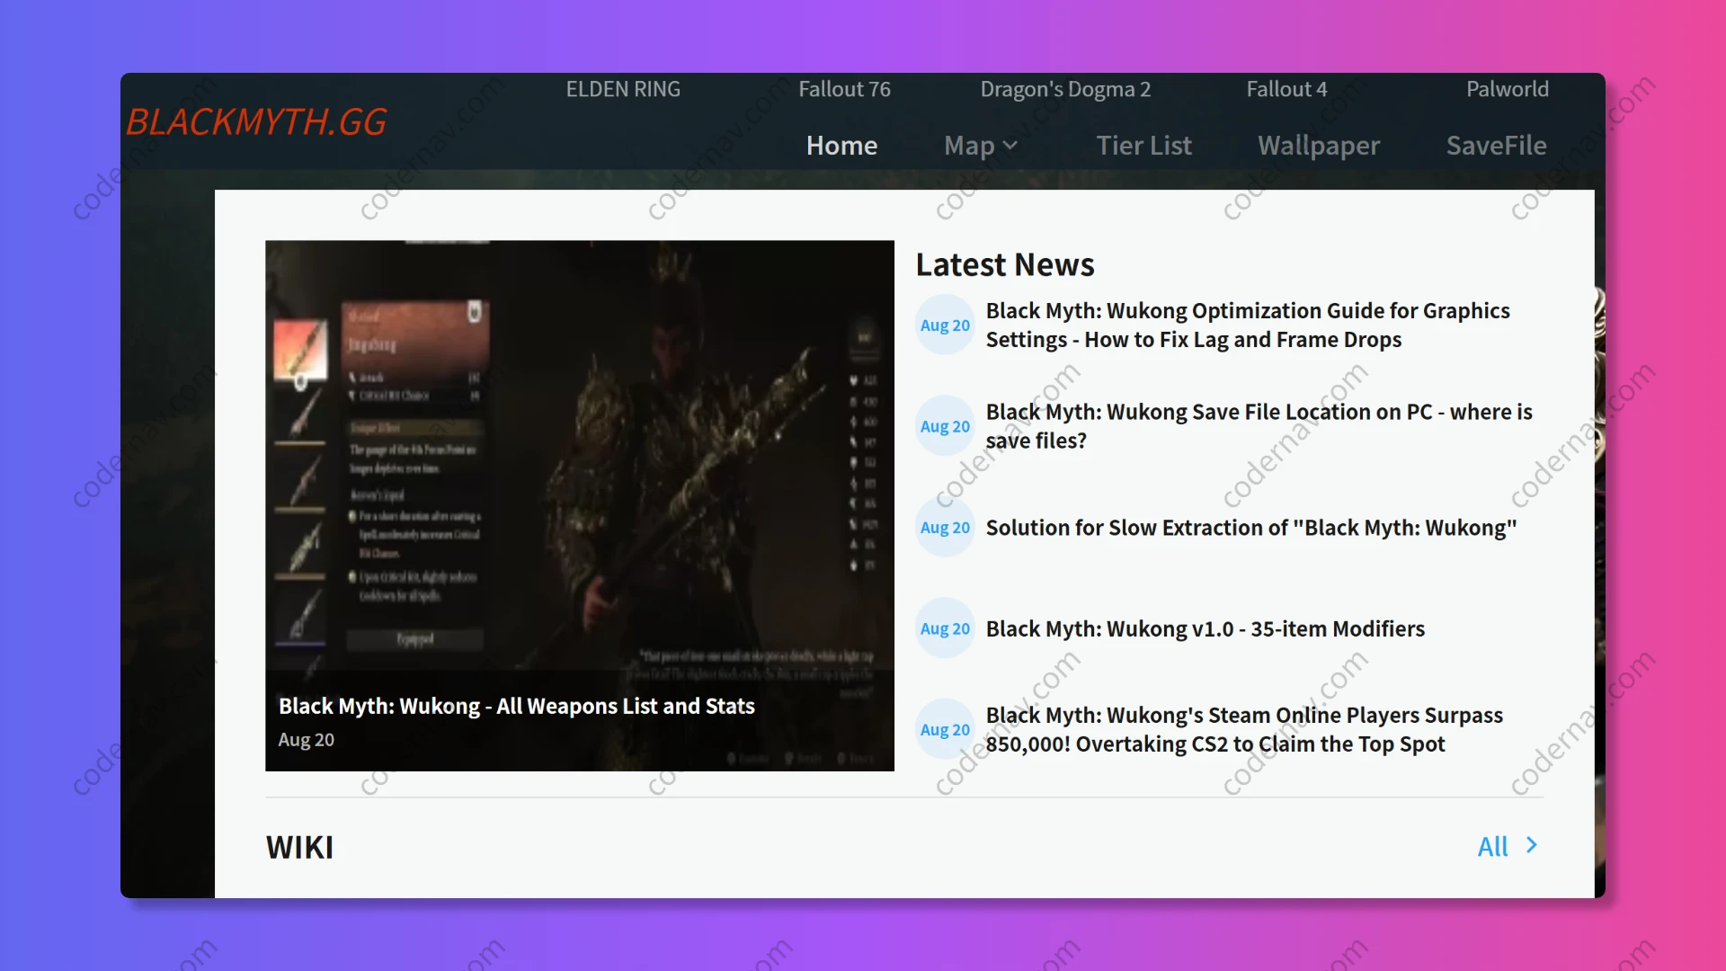Open the Home nav tab
1726x971 pixels.
pos(841,146)
